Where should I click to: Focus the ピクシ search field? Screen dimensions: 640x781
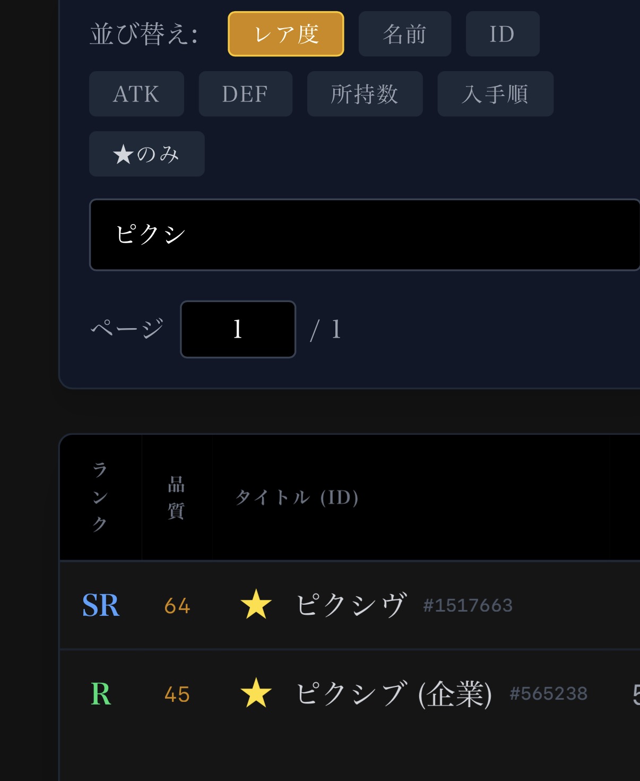click(365, 235)
